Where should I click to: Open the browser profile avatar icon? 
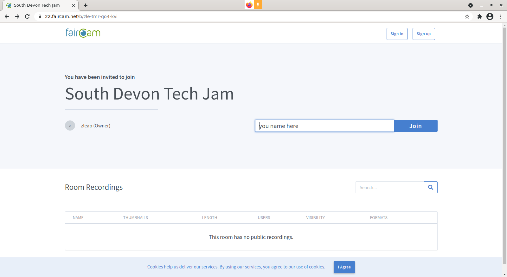click(x=490, y=16)
